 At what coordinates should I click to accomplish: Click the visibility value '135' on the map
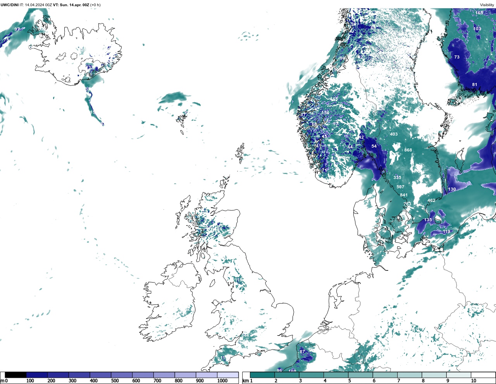pyautogui.click(x=428, y=220)
